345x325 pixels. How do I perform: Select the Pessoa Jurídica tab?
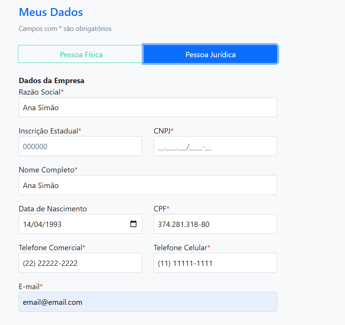(x=210, y=54)
